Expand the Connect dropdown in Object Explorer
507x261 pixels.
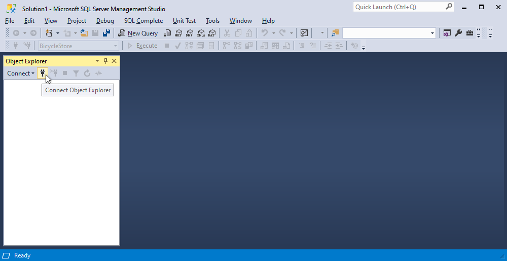click(21, 73)
